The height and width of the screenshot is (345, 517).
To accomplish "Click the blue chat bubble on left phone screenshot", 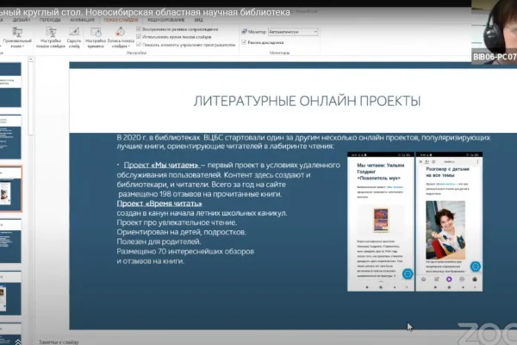I will point(408,273).
